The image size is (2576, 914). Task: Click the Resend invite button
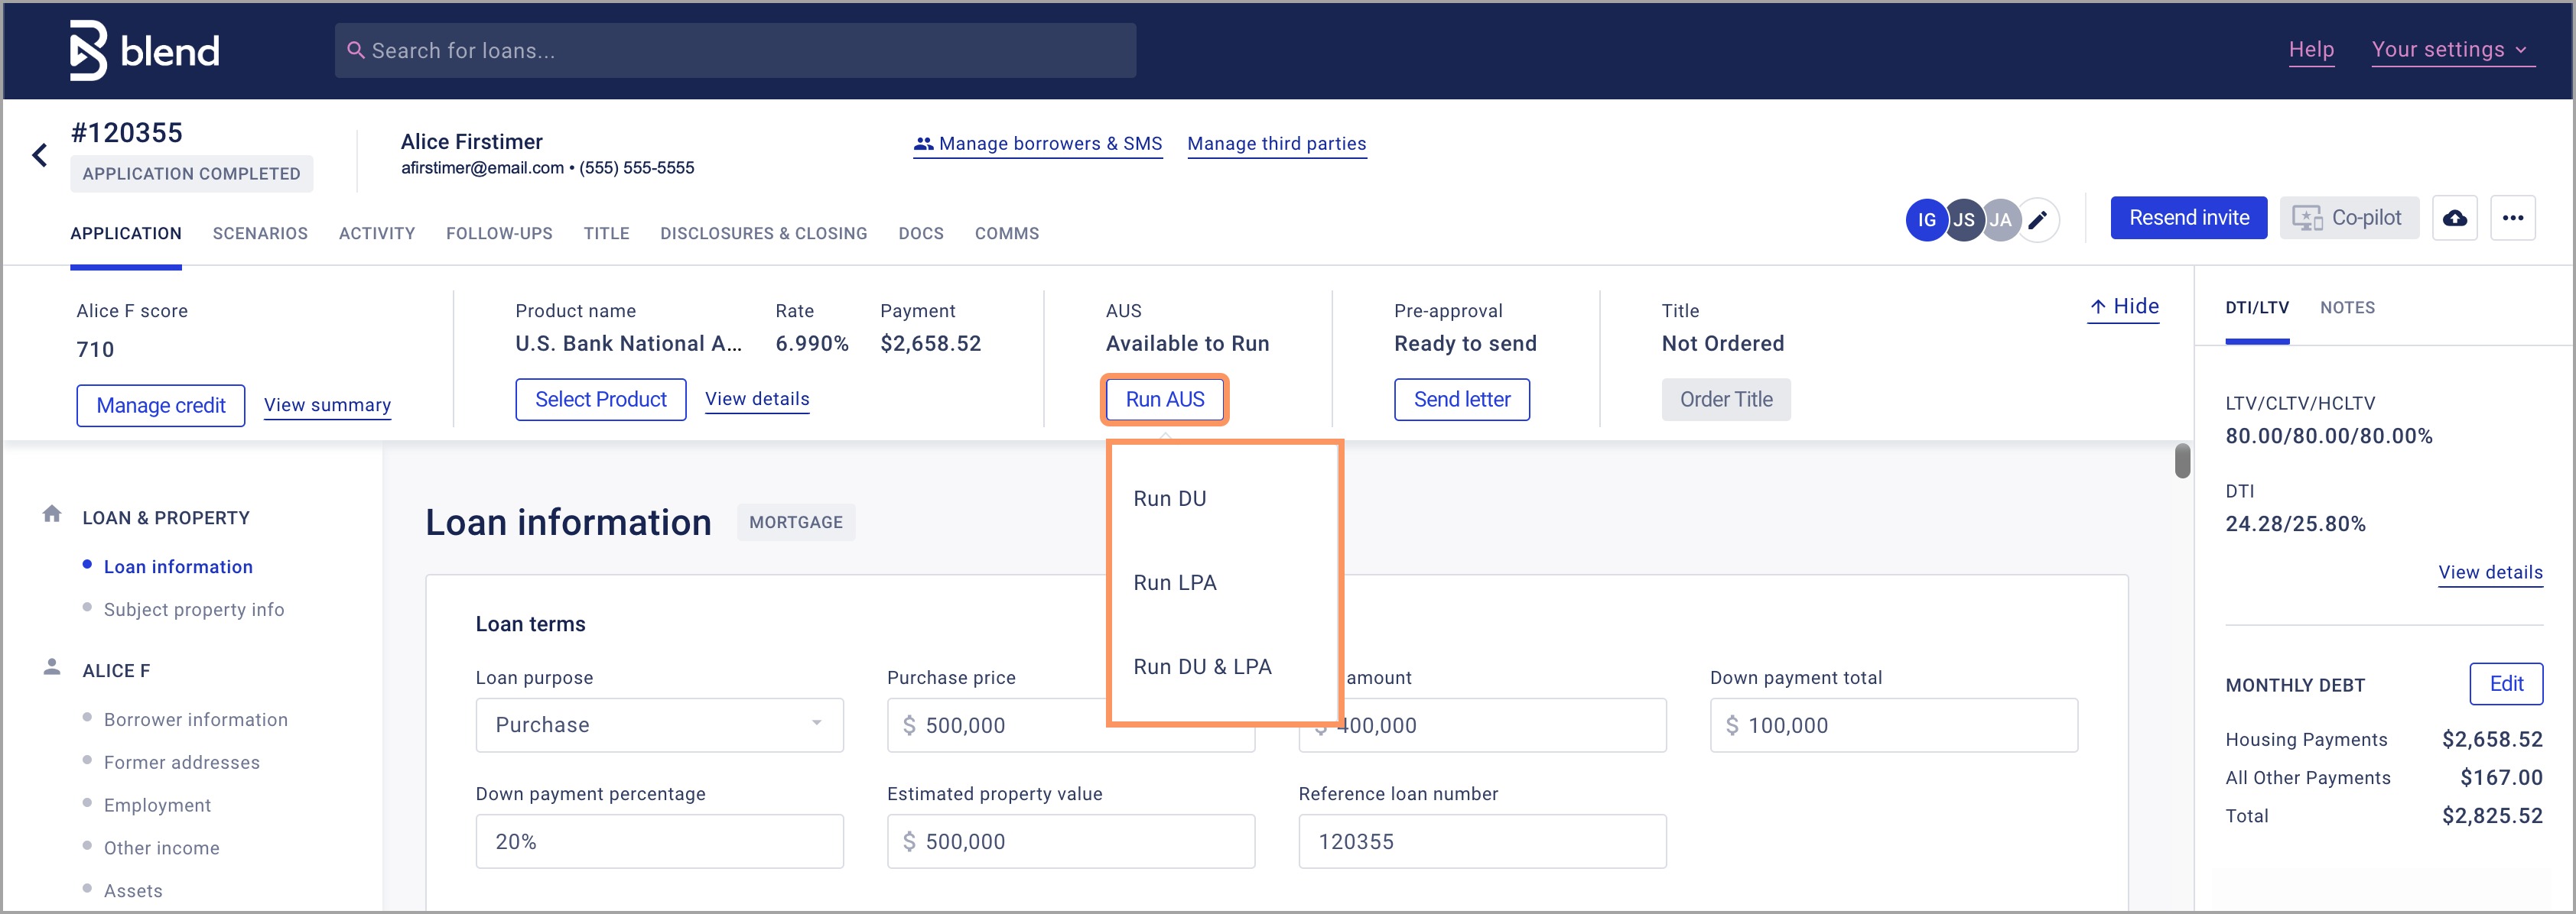pyautogui.click(x=2188, y=218)
